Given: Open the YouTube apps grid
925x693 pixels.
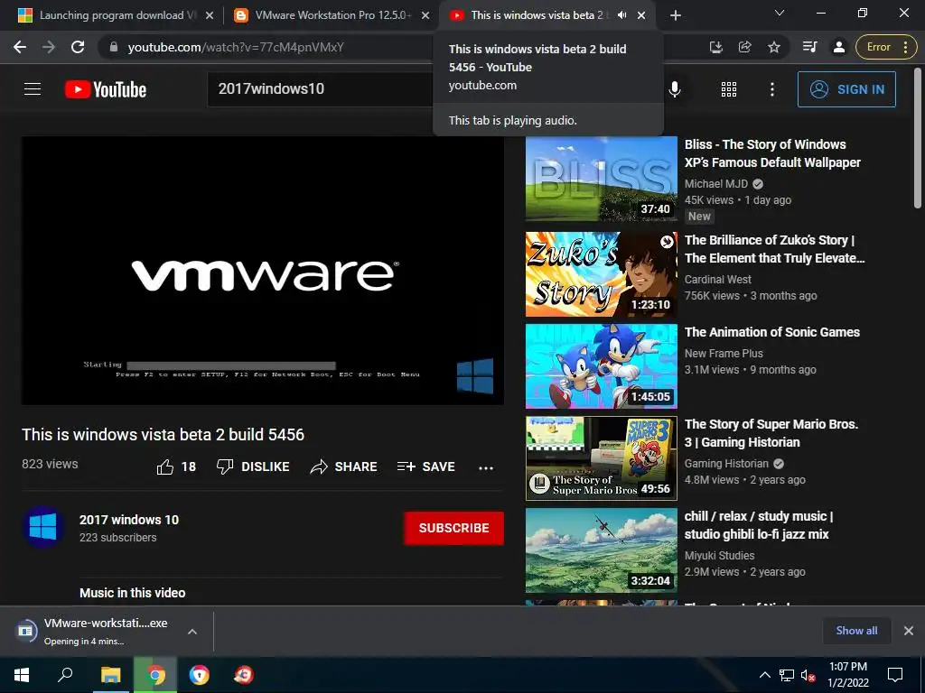Looking at the screenshot, I should 729,89.
